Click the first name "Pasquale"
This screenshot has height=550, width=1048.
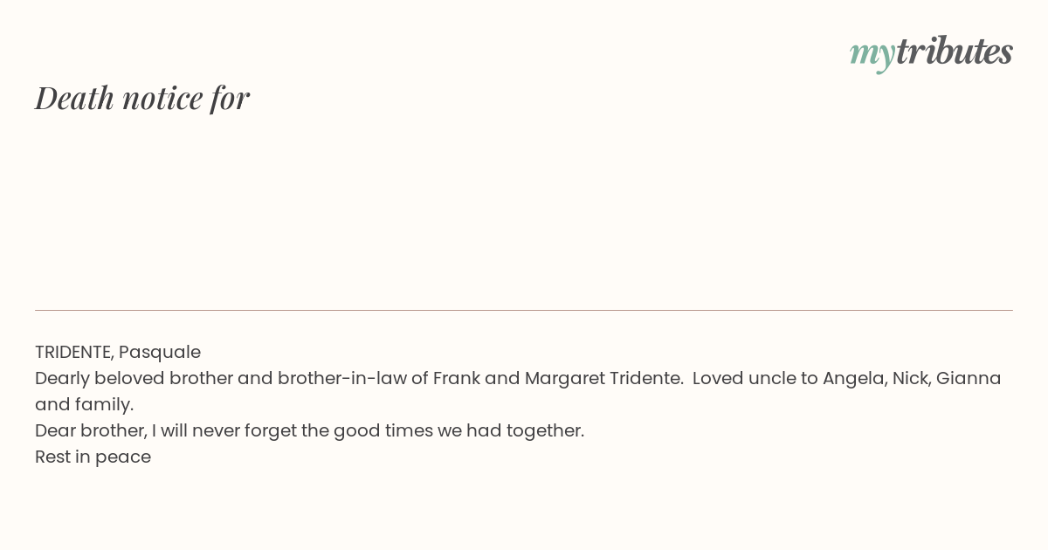click(x=160, y=352)
